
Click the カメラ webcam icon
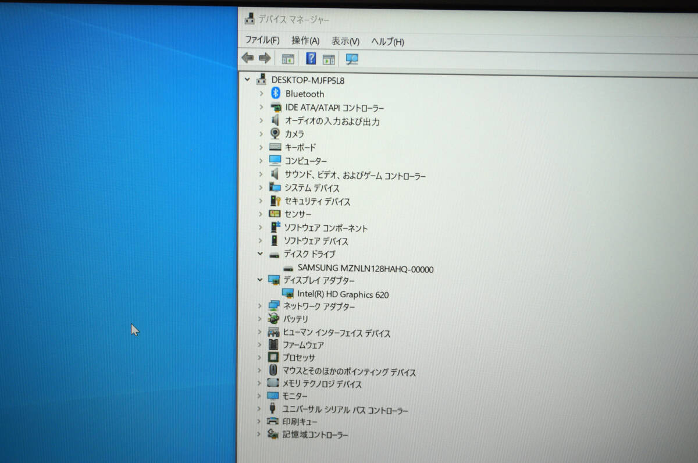(x=275, y=133)
